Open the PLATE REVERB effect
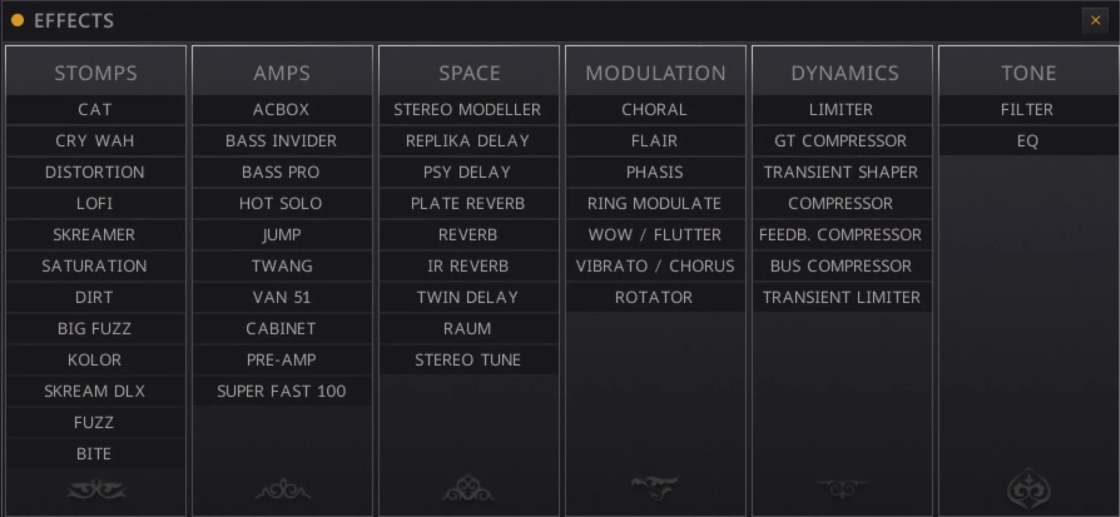Screen dimensions: 1120x517 pos(469,203)
